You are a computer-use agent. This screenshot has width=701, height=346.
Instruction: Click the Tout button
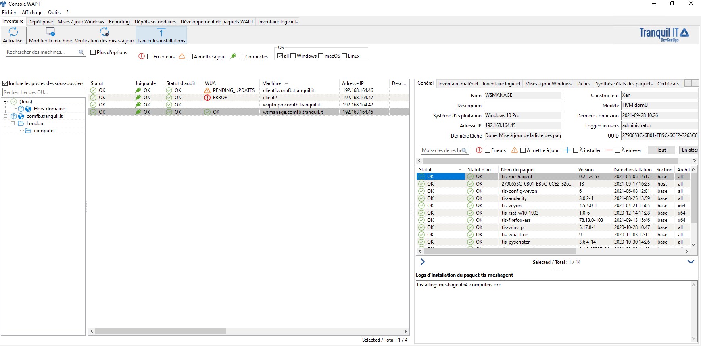[x=661, y=150]
